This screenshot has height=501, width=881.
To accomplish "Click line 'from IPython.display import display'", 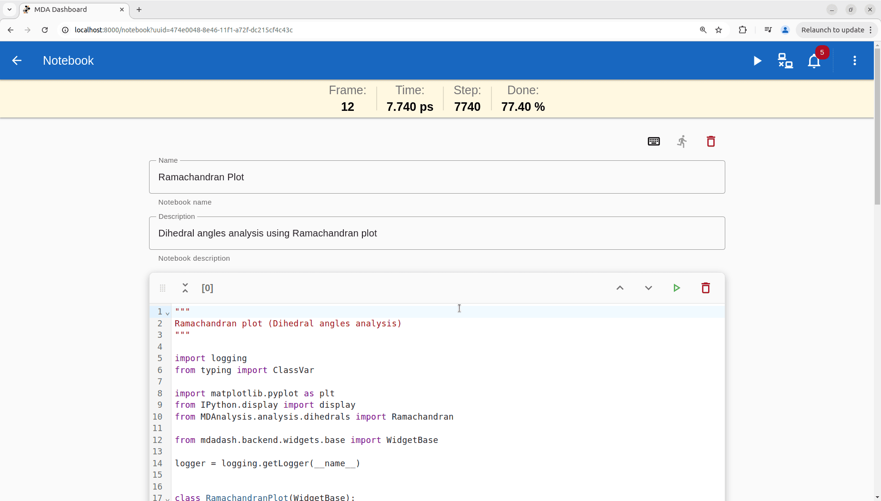I will tap(265, 405).
